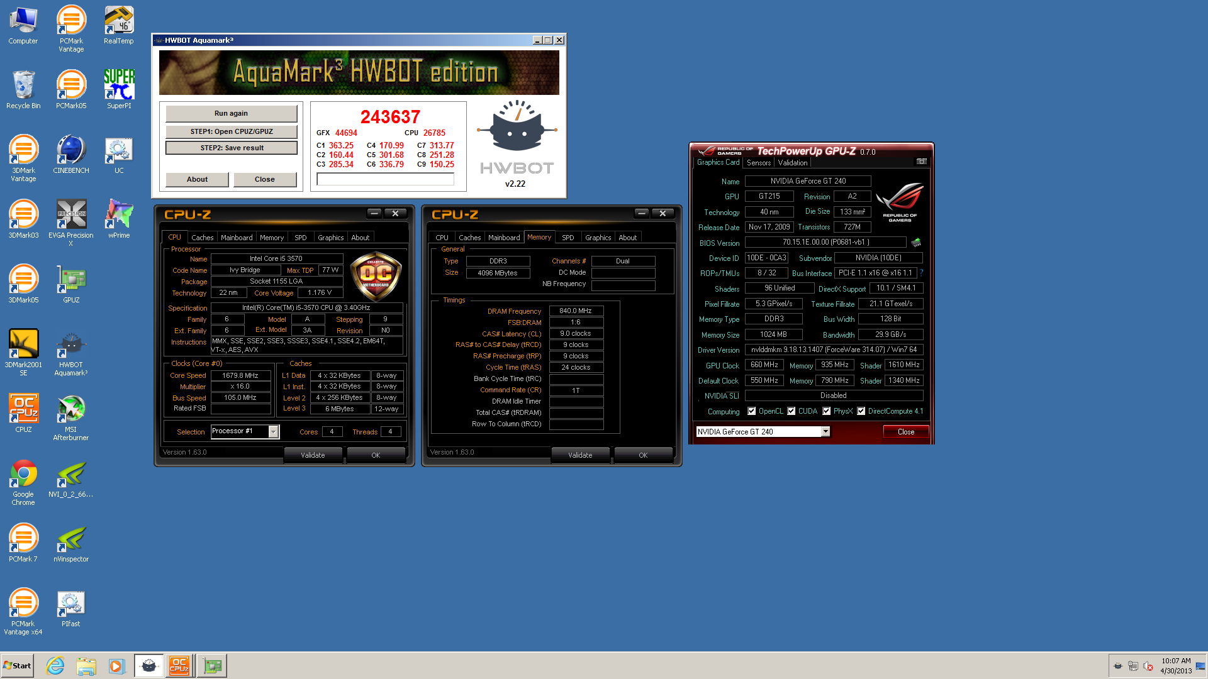Click GPU-Z BIOS save chip icon
Screen dimensions: 1208x679
[916, 242]
